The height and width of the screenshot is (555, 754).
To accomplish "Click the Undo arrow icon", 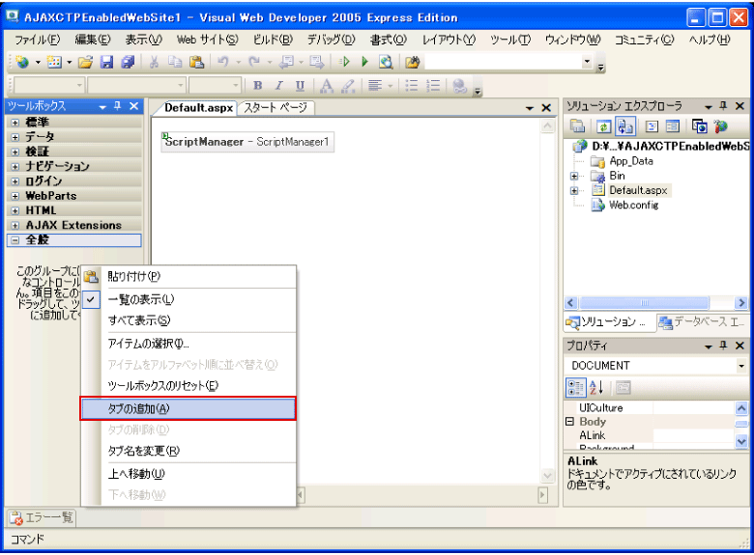I will pos(223,62).
